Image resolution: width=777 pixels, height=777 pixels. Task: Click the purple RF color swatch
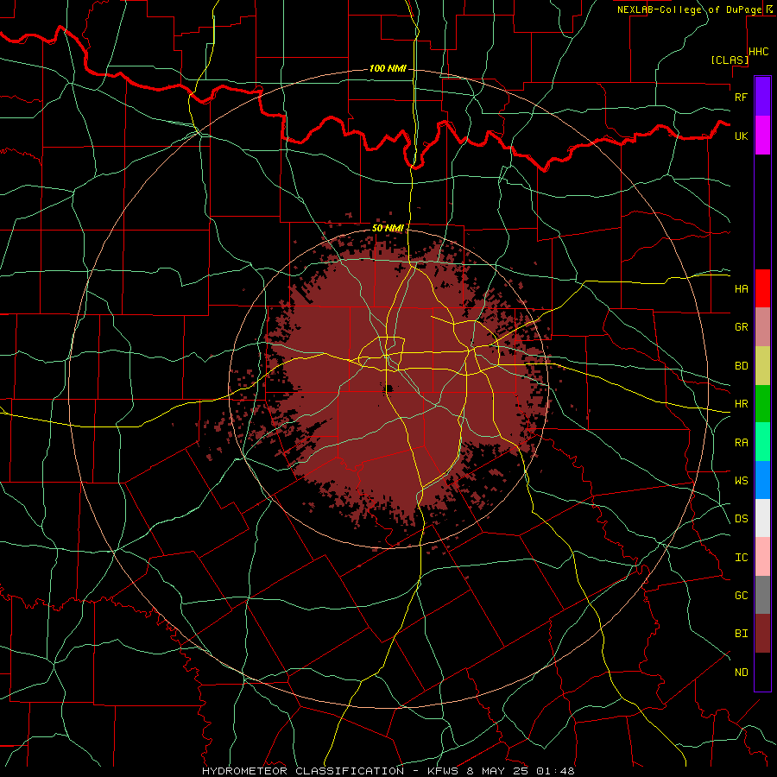click(762, 97)
